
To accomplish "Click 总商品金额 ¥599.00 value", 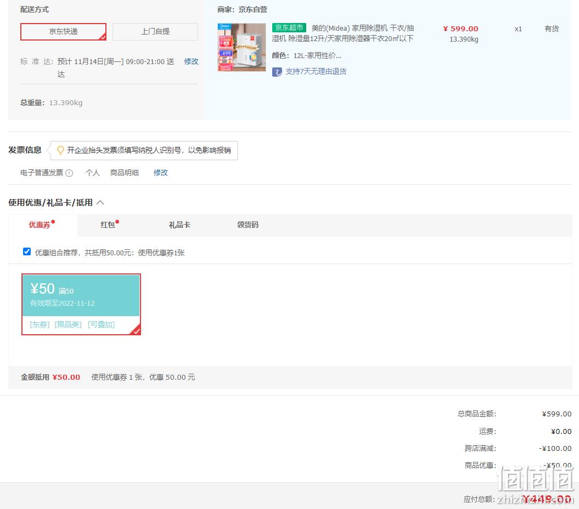I will (556, 414).
